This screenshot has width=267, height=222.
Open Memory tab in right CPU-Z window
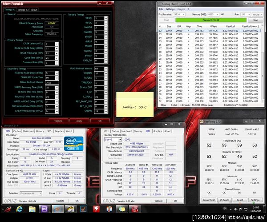point(138,131)
